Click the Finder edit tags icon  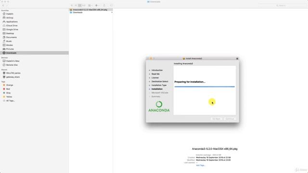(111, 5)
